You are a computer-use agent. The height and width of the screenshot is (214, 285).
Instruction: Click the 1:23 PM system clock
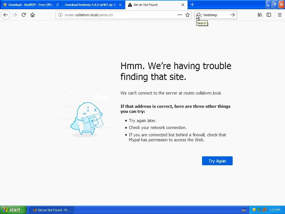275,210
